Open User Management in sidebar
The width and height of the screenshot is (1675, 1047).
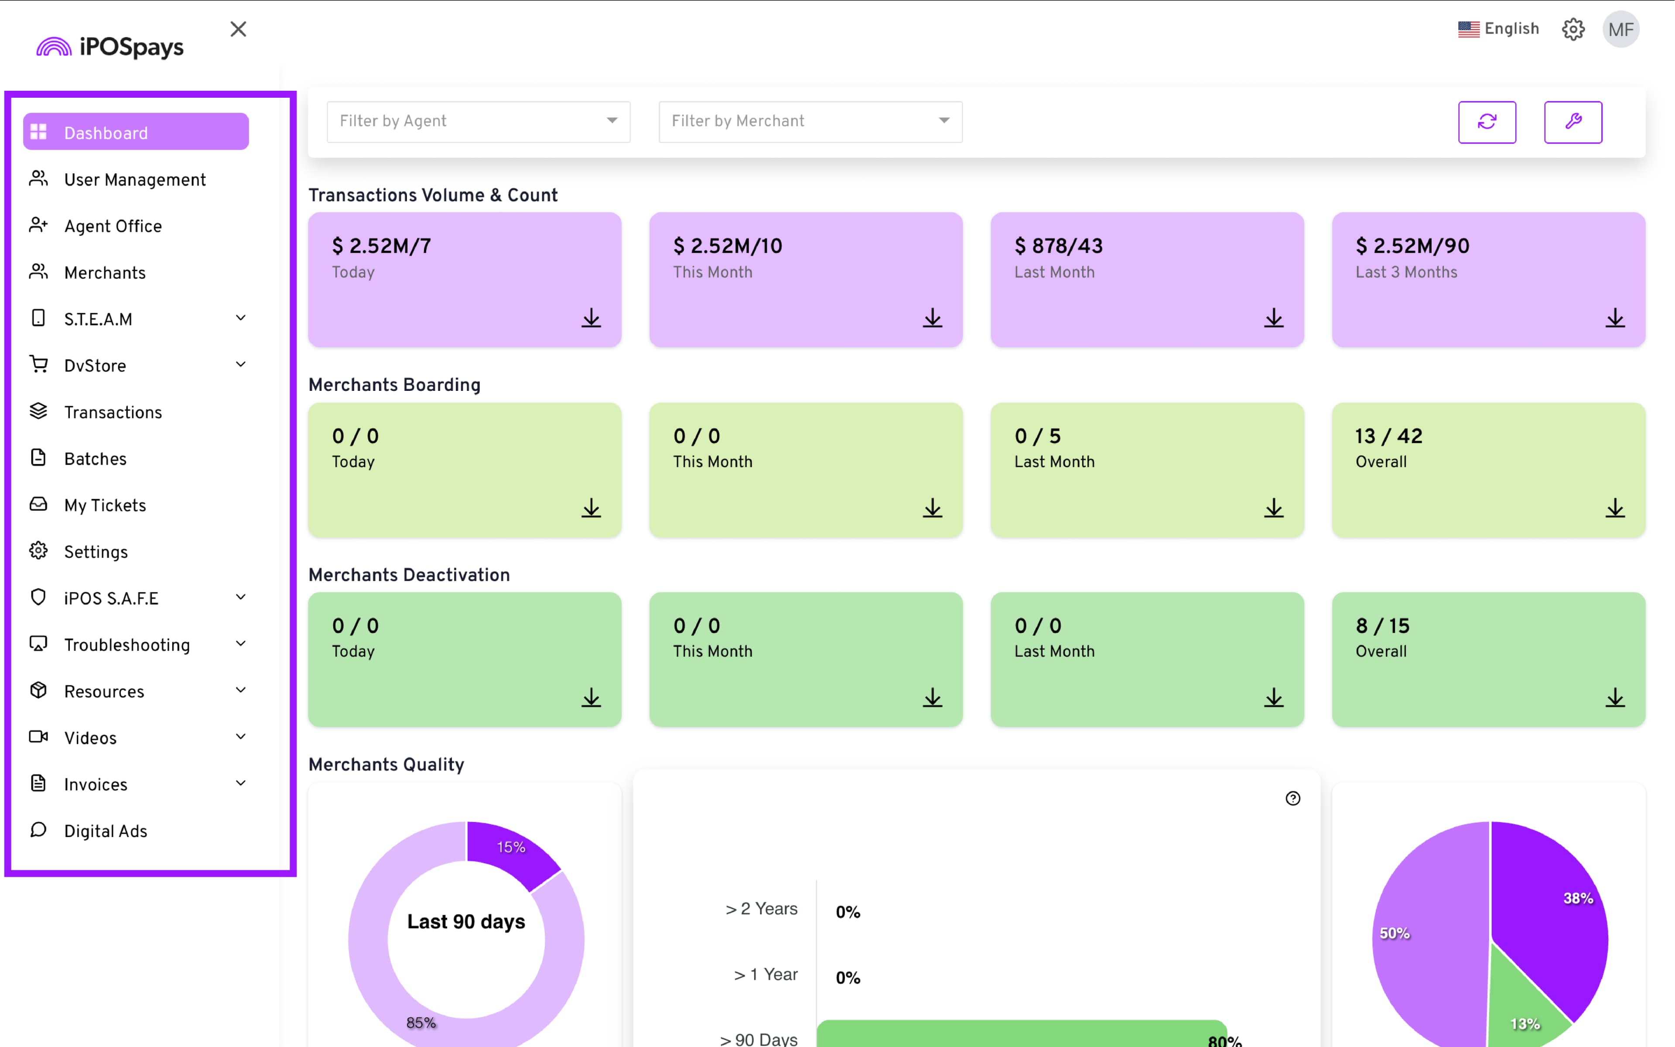135,180
